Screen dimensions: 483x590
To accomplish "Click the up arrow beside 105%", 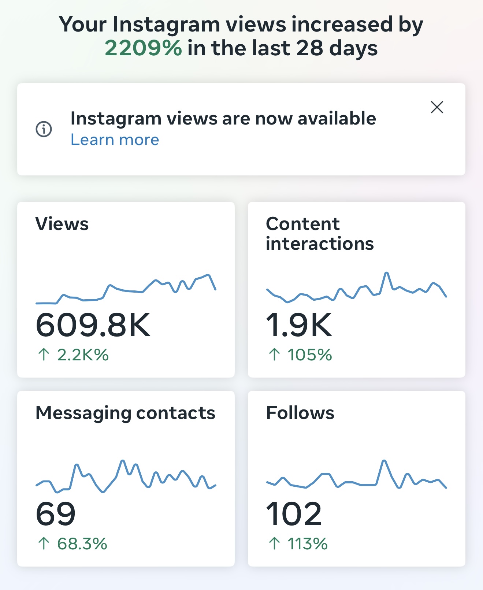I will click(274, 355).
